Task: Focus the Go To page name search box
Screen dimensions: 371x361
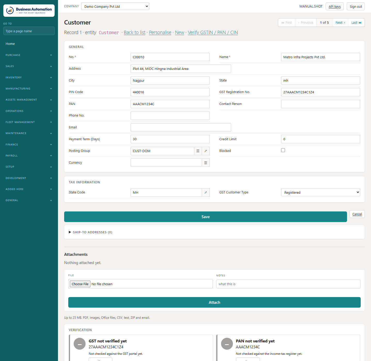Action: coord(29,31)
